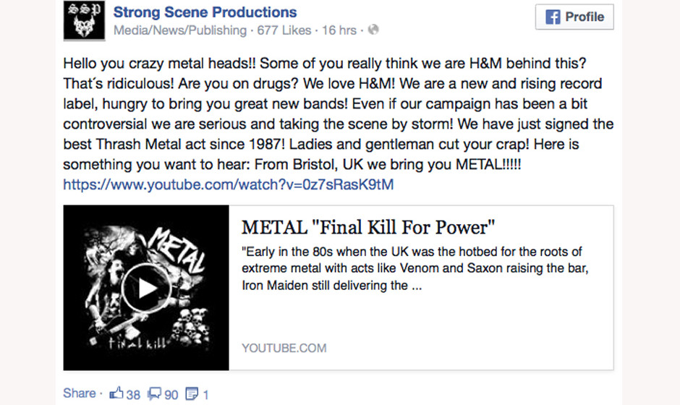This screenshot has height=405, width=680.
Task: Click the YOUTUBE.COM source label
Action: click(284, 348)
